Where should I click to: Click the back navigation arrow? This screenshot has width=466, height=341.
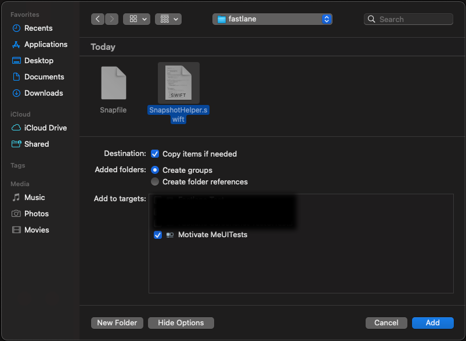pos(97,19)
